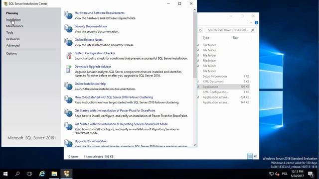Image resolution: width=319 pixels, height=179 pixels.
Task: Select the Advanced category
Action: coord(13,45)
